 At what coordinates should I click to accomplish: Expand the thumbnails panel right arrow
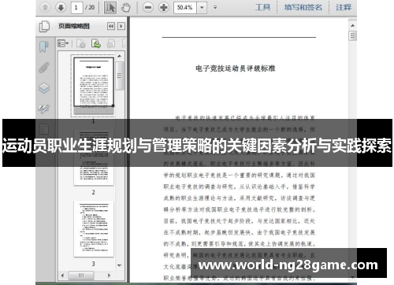click(121, 26)
